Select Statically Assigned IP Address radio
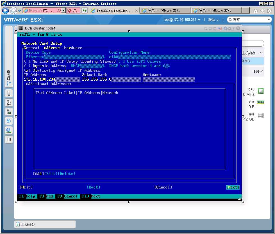This screenshot has height=234, width=275. click(x=27, y=70)
